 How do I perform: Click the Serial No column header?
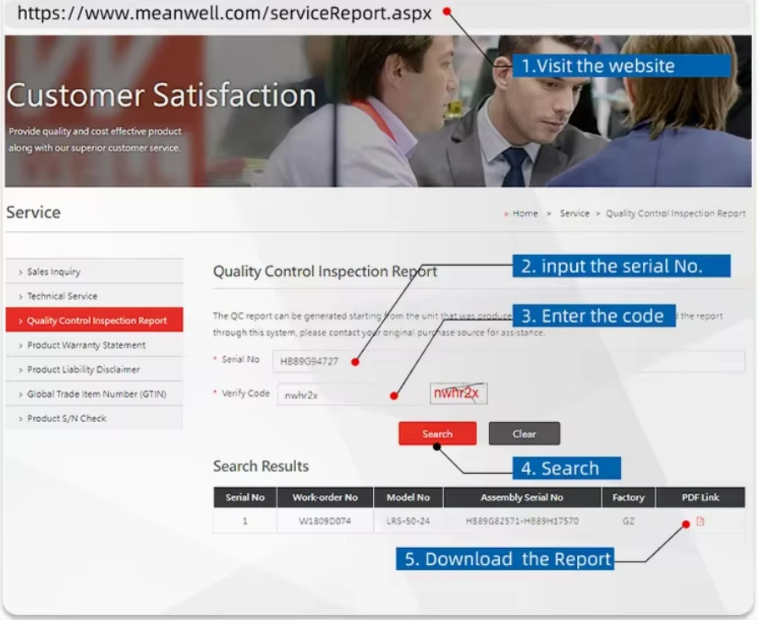(245, 497)
